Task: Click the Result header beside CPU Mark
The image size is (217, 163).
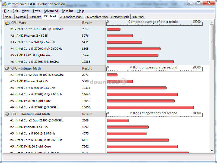Action: tap(87, 23)
